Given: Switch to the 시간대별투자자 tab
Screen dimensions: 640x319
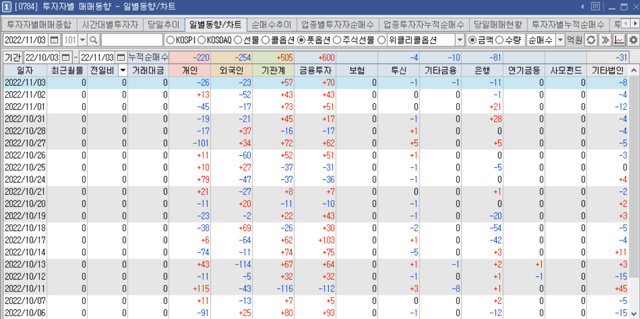Looking at the screenshot, I should pos(110,24).
